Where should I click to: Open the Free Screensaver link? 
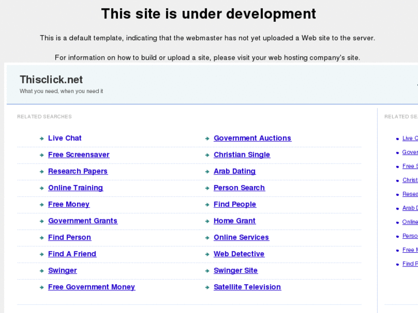point(79,154)
